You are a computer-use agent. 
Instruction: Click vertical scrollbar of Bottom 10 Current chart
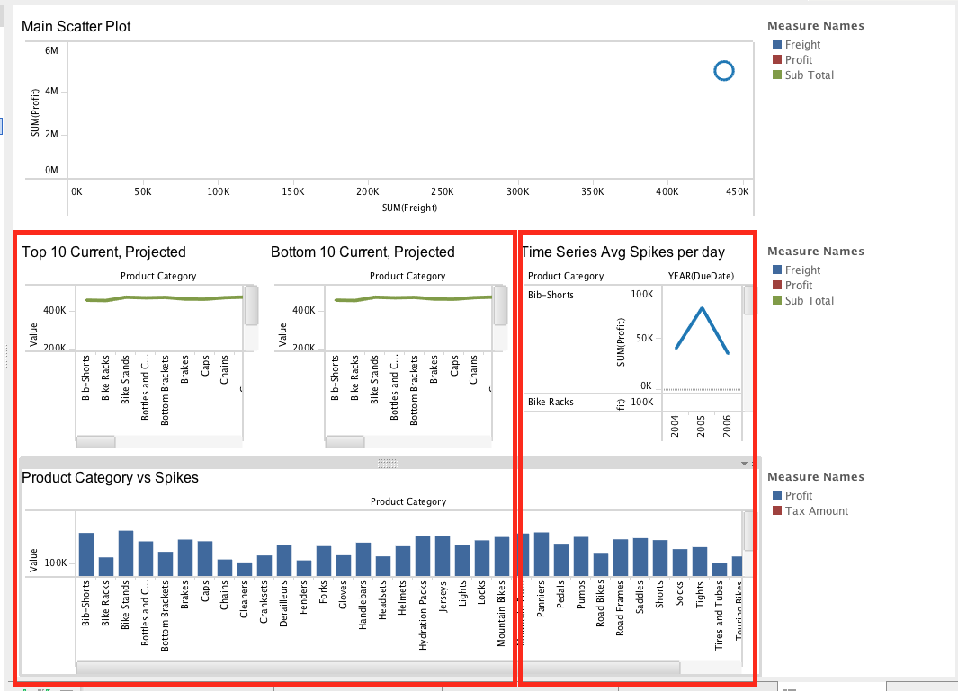pos(500,306)
